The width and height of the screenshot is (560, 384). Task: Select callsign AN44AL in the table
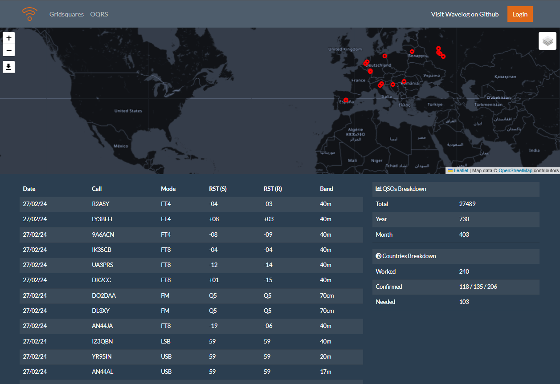102,372
